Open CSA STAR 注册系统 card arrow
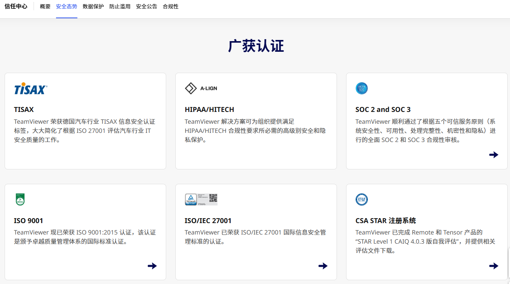The image size is (510, 284). (x=494, y=266)
